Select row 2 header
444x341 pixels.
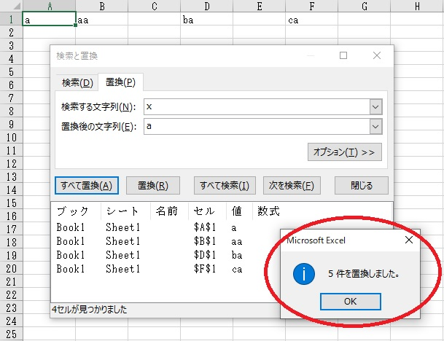11,33
